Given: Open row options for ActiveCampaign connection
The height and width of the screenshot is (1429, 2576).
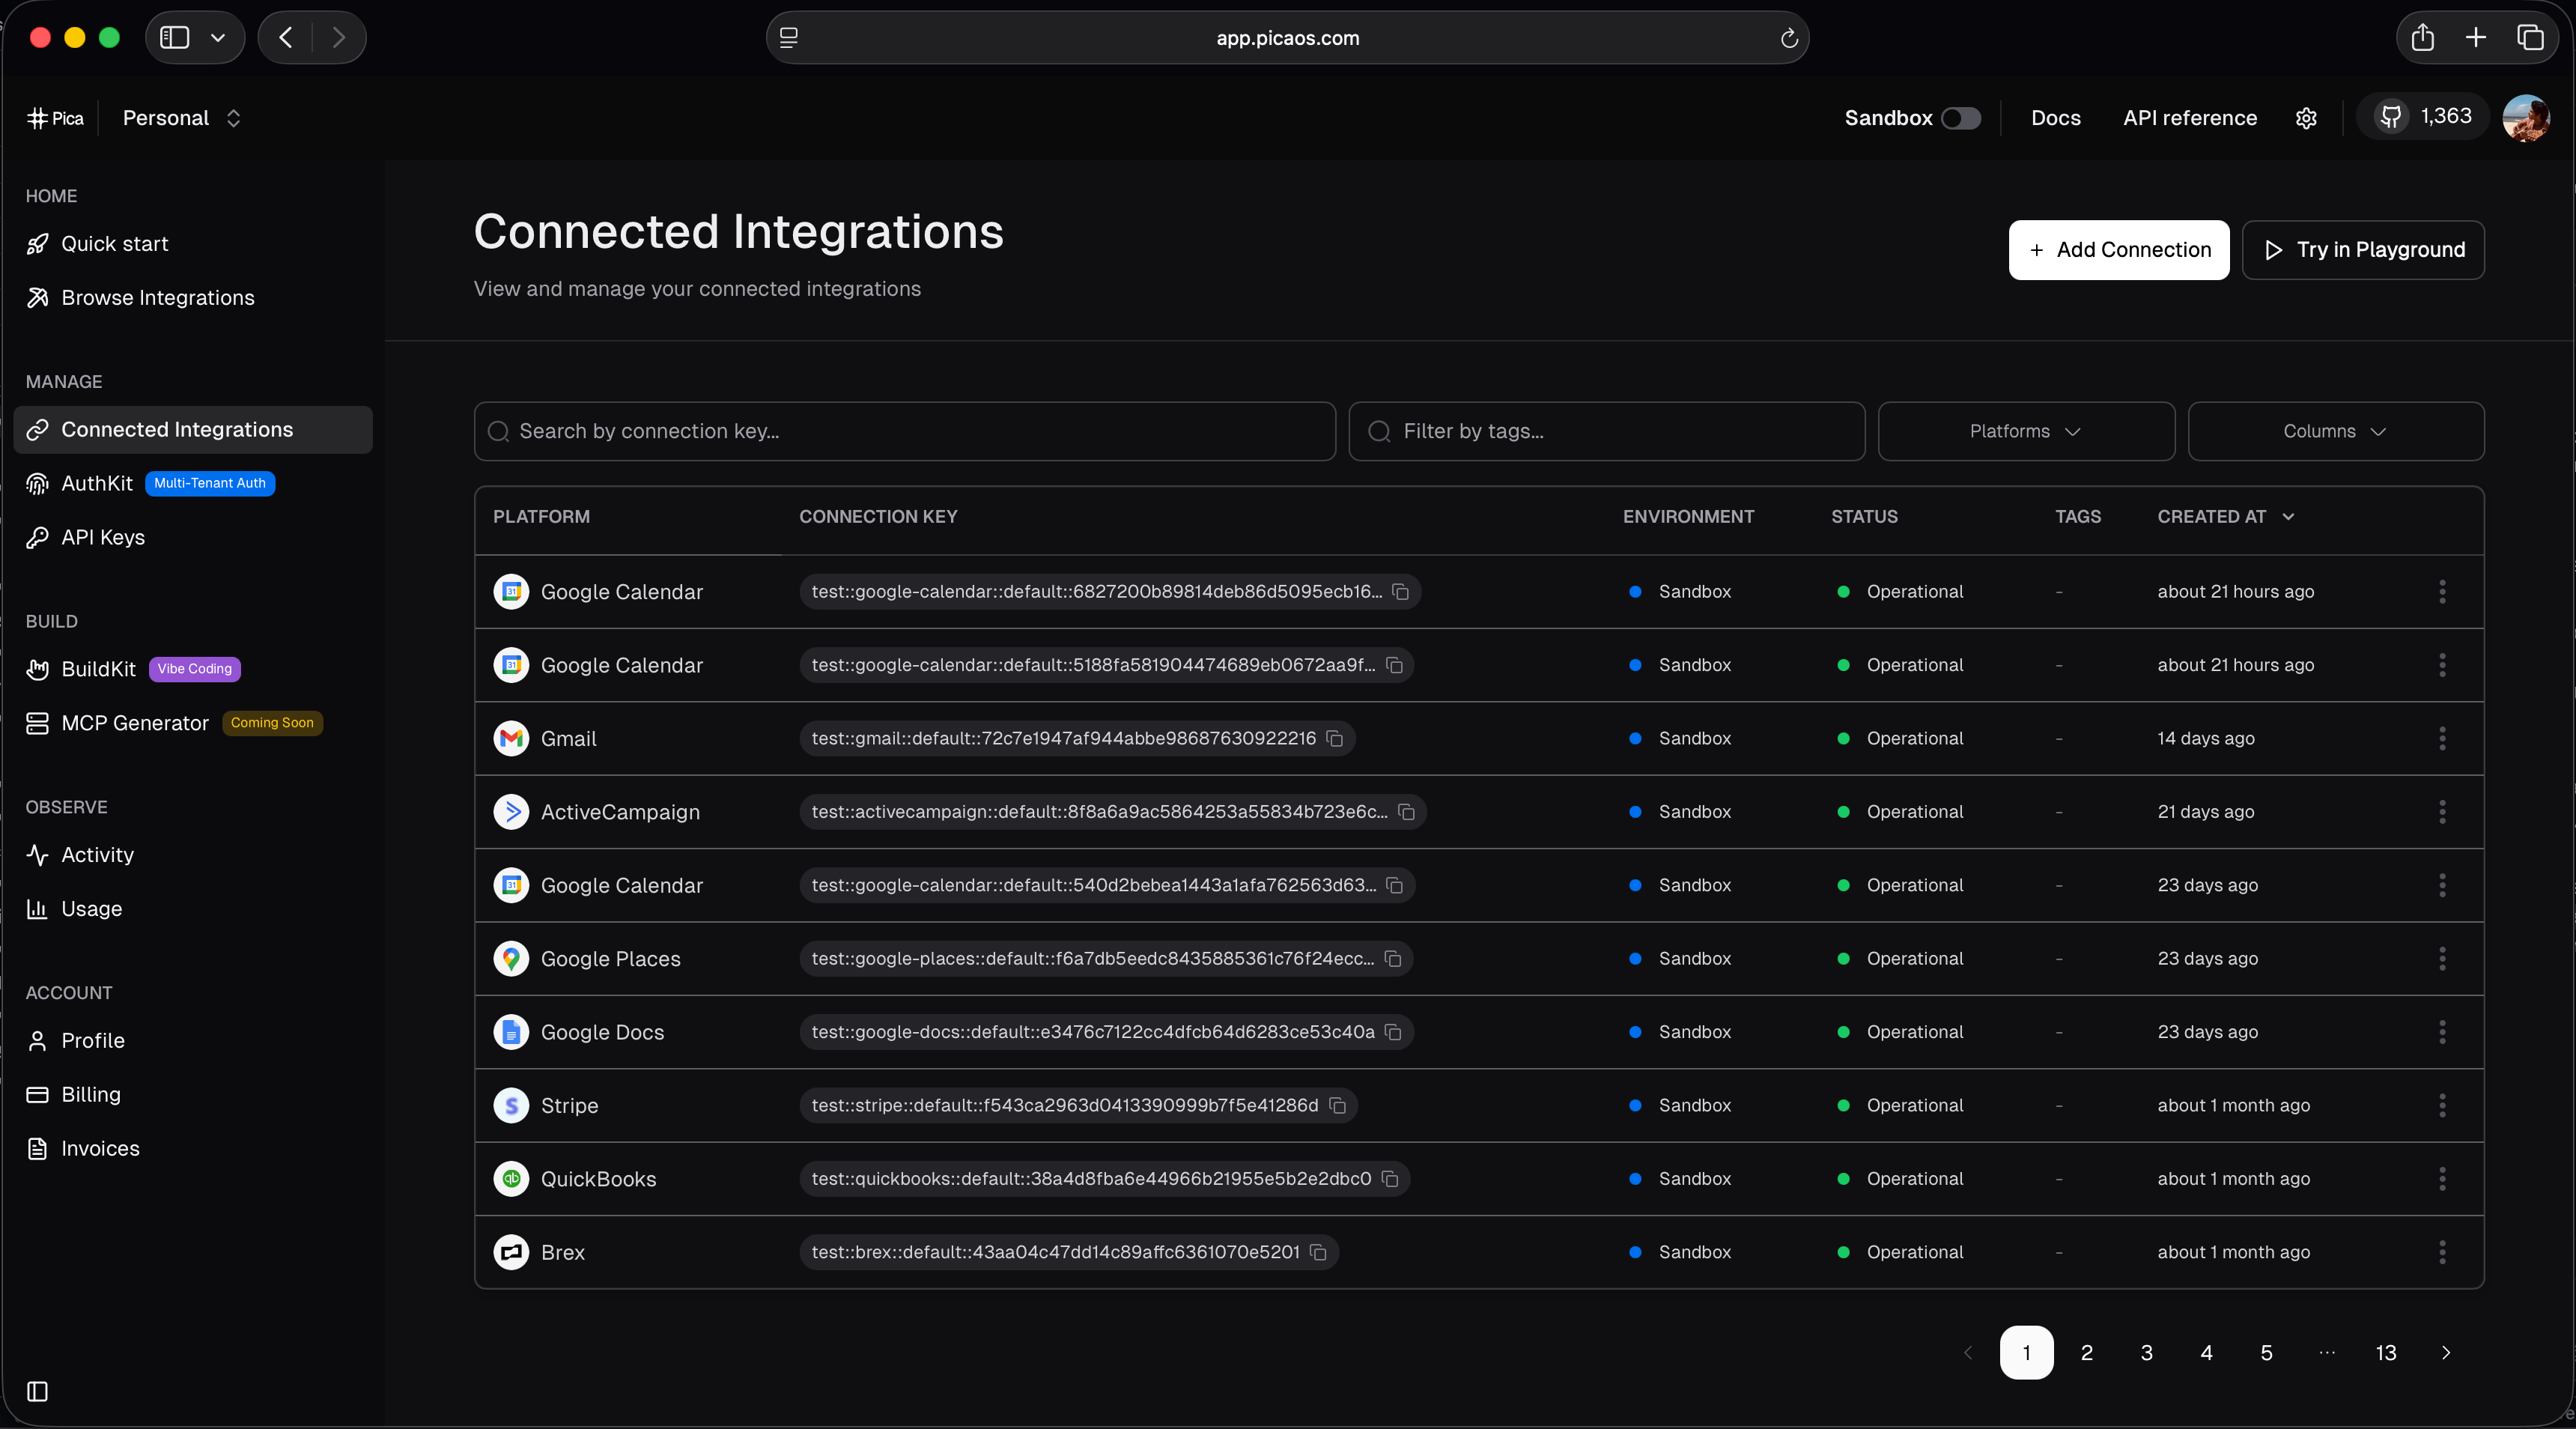Looking at the screenshot, I should (x=2442, y=811).
